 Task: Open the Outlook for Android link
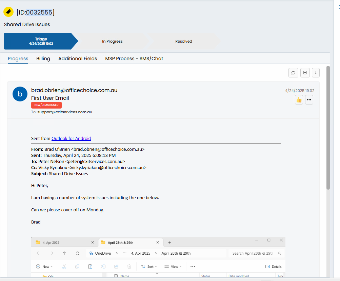pyautogui.click(x=71, y=138)
